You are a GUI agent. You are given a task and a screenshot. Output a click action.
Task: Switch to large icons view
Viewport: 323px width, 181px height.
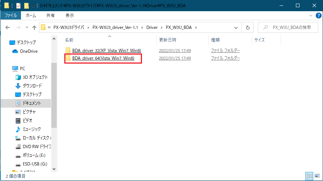pyautogui.click(x=317, y=176)
